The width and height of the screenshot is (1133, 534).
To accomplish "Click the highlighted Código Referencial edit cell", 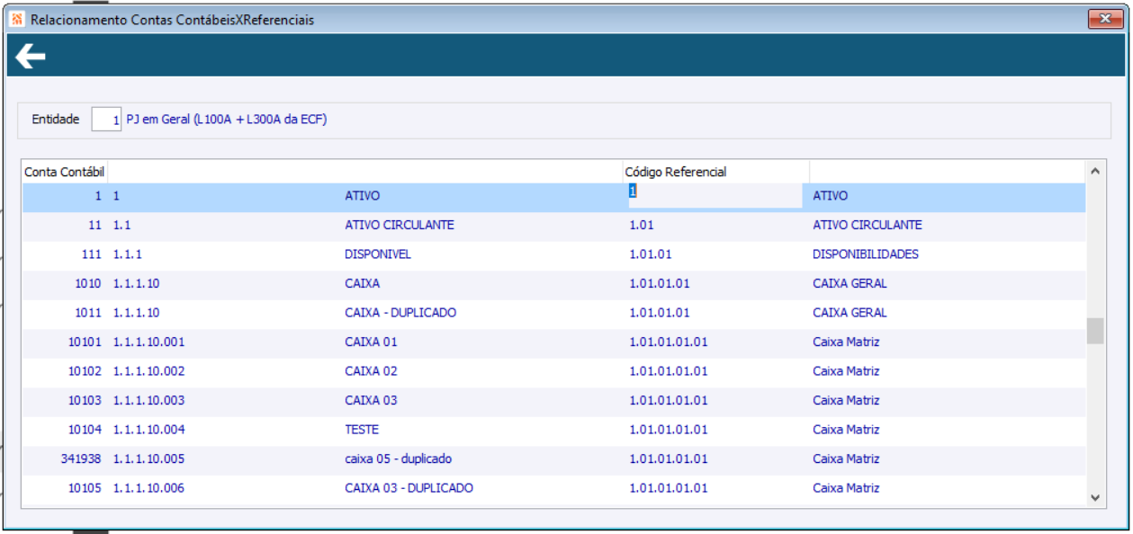I will [x=715, y=195].
